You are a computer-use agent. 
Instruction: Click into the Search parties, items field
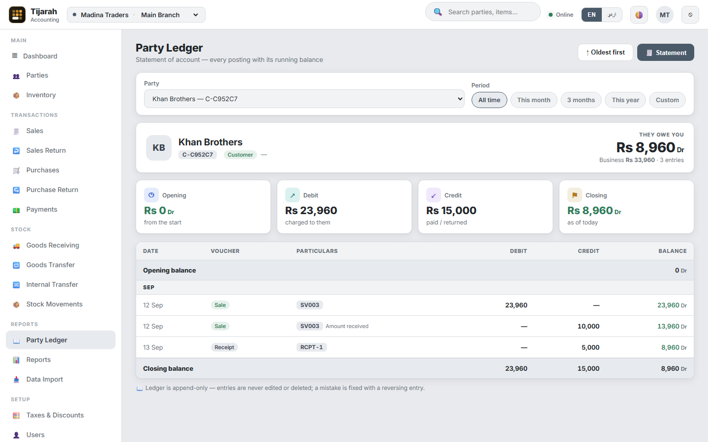(x=483, y=12)
